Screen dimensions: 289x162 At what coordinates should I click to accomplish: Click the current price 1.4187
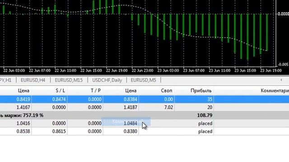pos(131,107)
